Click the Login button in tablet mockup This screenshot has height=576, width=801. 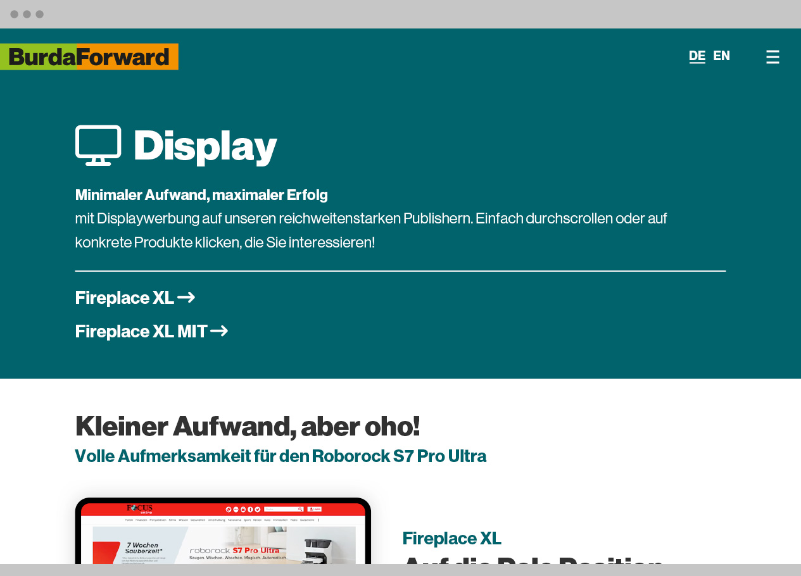click(x=314, y=509)
